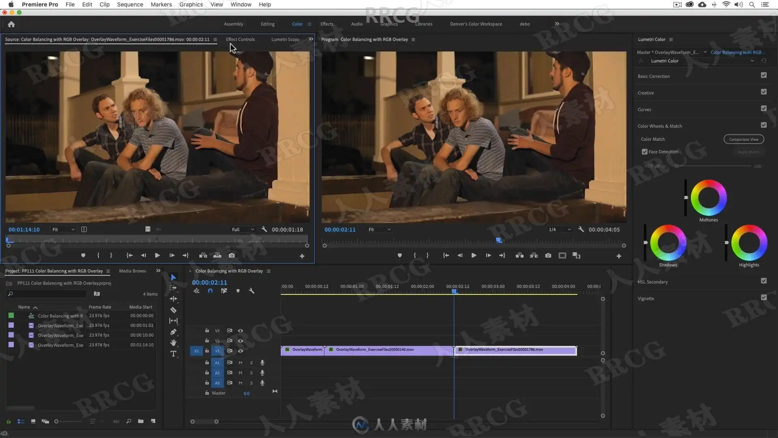Hide the V1 track output eye

point(240,351)
